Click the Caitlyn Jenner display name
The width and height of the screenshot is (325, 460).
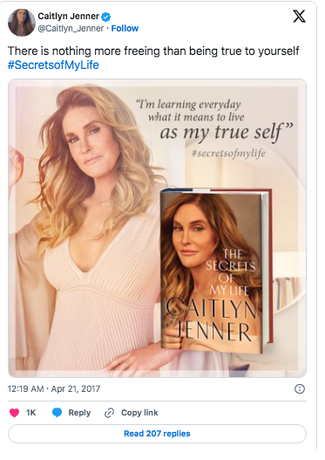(69, 16)
